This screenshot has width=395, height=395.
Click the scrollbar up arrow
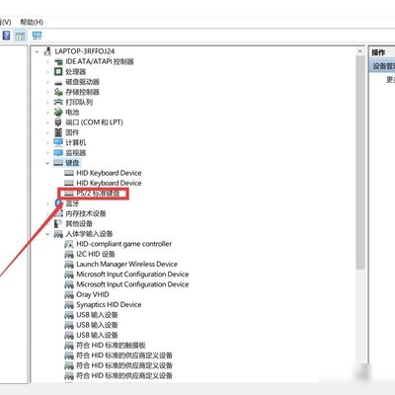[359, 51]
